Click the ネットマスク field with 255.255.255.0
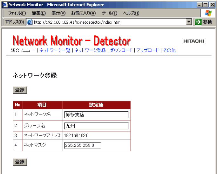 tap(83, 145)
